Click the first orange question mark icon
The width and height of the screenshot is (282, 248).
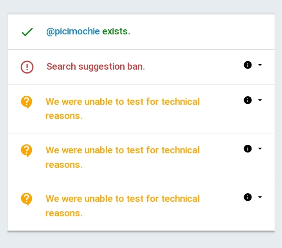(26, 102)
